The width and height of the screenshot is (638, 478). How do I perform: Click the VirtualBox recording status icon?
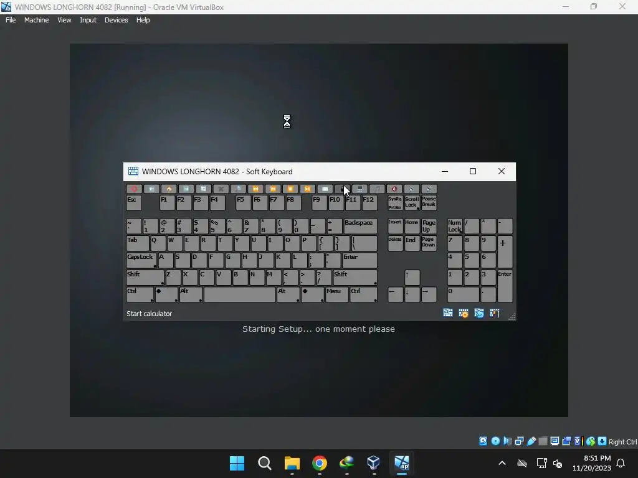coord(567,441)
